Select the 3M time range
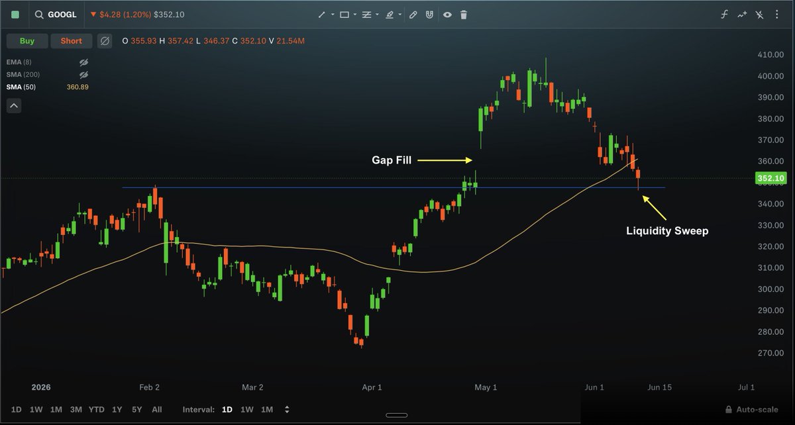 tap(76, 410)
